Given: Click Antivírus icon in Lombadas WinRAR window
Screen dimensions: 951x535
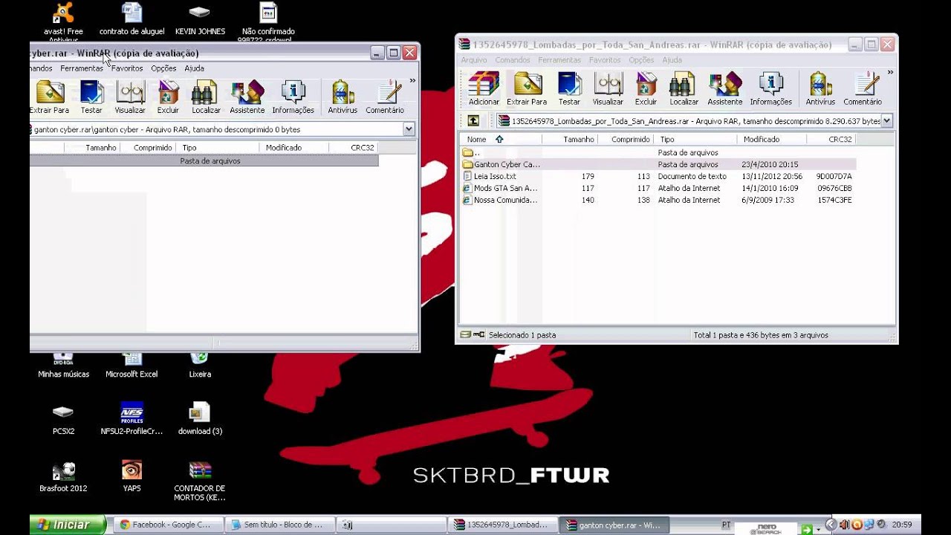Looking at the screenshot, I should point(820,88).
